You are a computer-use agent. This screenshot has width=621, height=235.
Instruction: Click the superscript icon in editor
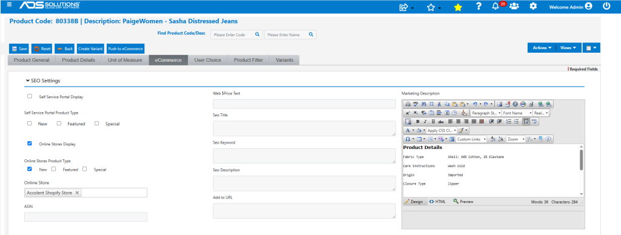click(408, 113)
